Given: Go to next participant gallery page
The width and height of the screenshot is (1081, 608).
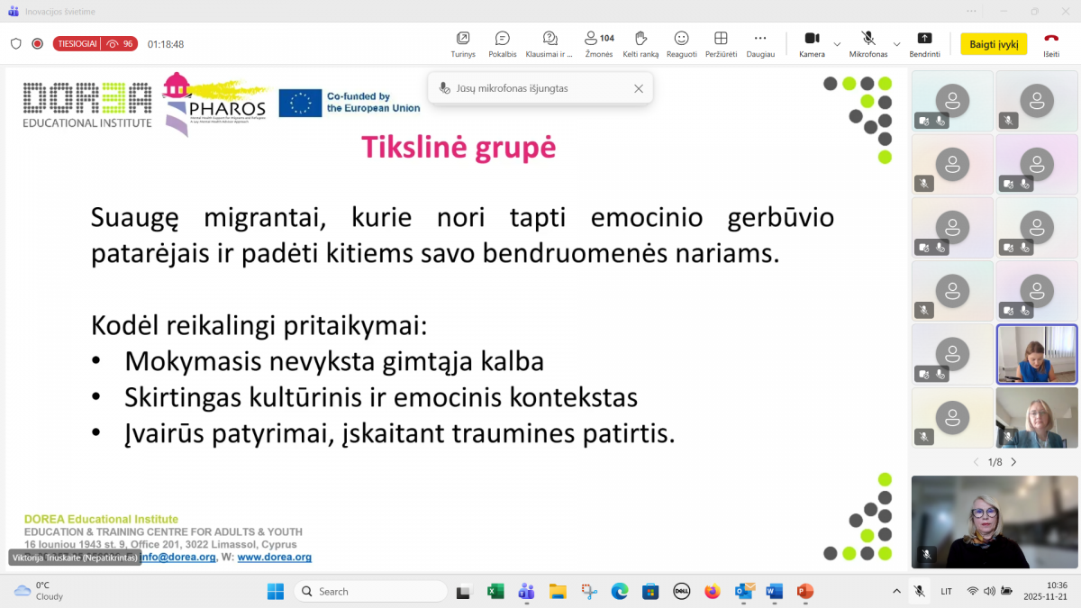Looking at the screenshot, I should (x=1013, y=462).
